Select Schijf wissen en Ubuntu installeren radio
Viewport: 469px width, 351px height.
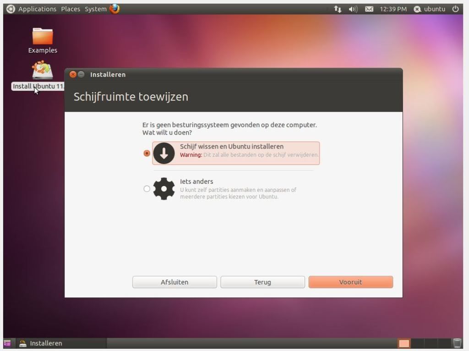click(x=147, y=153)
